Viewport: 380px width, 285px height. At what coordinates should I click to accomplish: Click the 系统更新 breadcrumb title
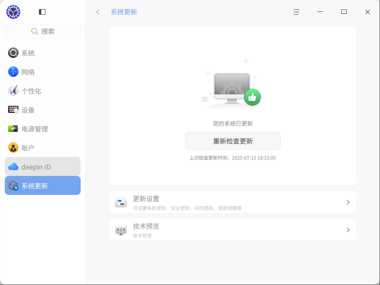coord(124,12)
